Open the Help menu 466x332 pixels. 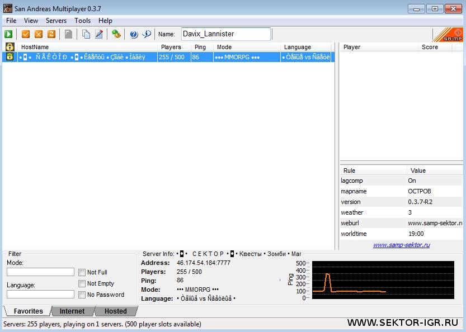pyautogui.click(x=105, y=21)
